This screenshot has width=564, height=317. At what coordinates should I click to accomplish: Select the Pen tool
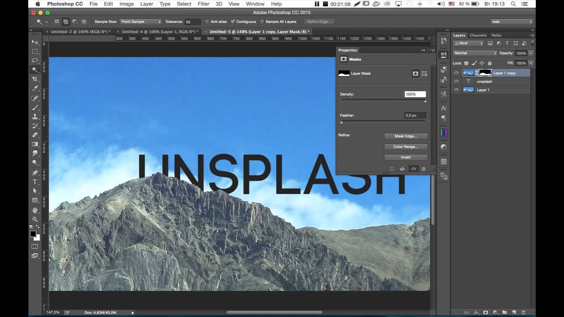(35, 173)
